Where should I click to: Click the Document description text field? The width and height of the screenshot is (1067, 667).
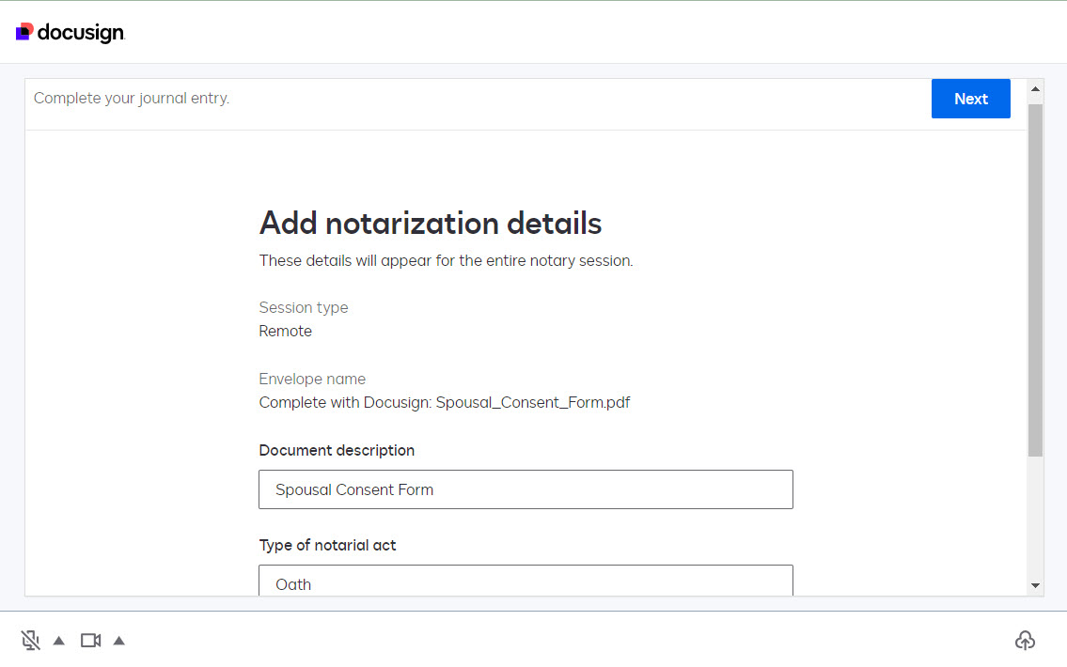pyautogui.click(x=526, y=489)
